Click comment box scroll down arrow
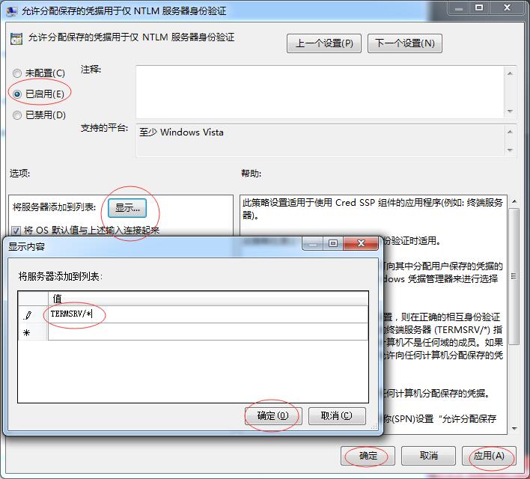The width and height of the screenshot is (530, 479). point(510,112)
